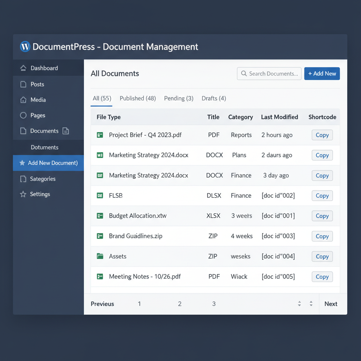The image size is (361, 361).
Task: Click the Add New button
Action: click(x=322, y=73)
